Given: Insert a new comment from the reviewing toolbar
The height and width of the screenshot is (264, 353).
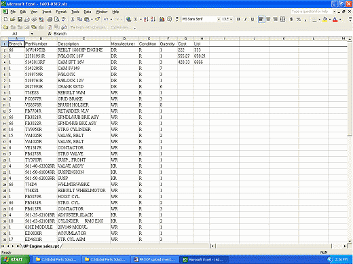Looking at the screenshot, I should 5,27.
